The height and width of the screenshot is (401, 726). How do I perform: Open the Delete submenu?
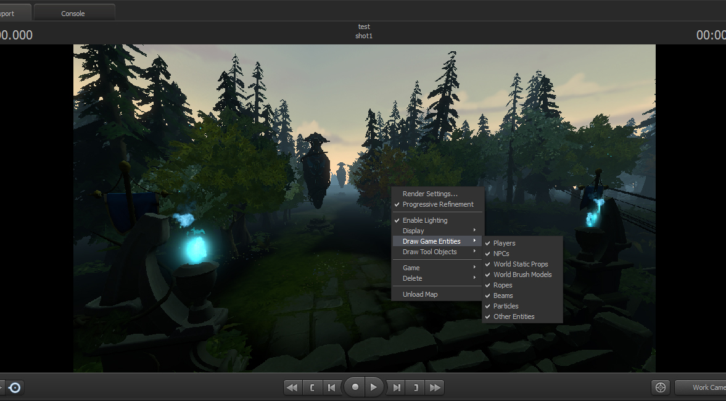[437, 278]
